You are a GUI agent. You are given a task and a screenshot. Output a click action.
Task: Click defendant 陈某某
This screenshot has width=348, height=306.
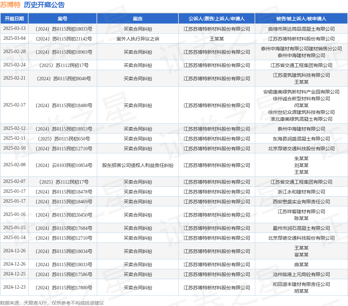[x=301, y=218]
